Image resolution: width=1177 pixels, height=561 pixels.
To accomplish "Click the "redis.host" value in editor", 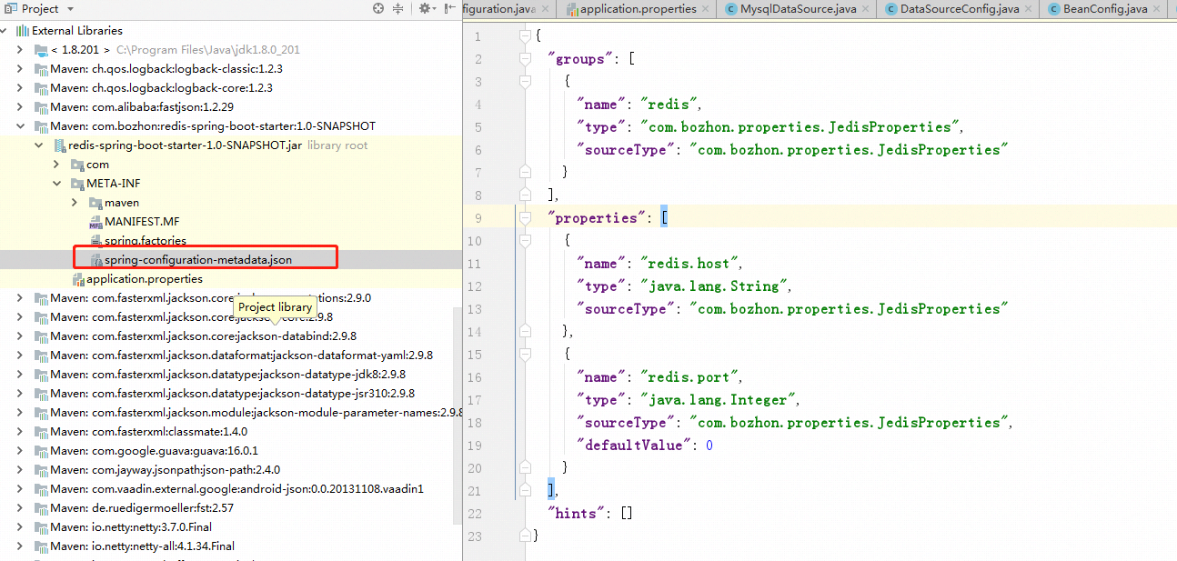I will (x=690, y=264).
